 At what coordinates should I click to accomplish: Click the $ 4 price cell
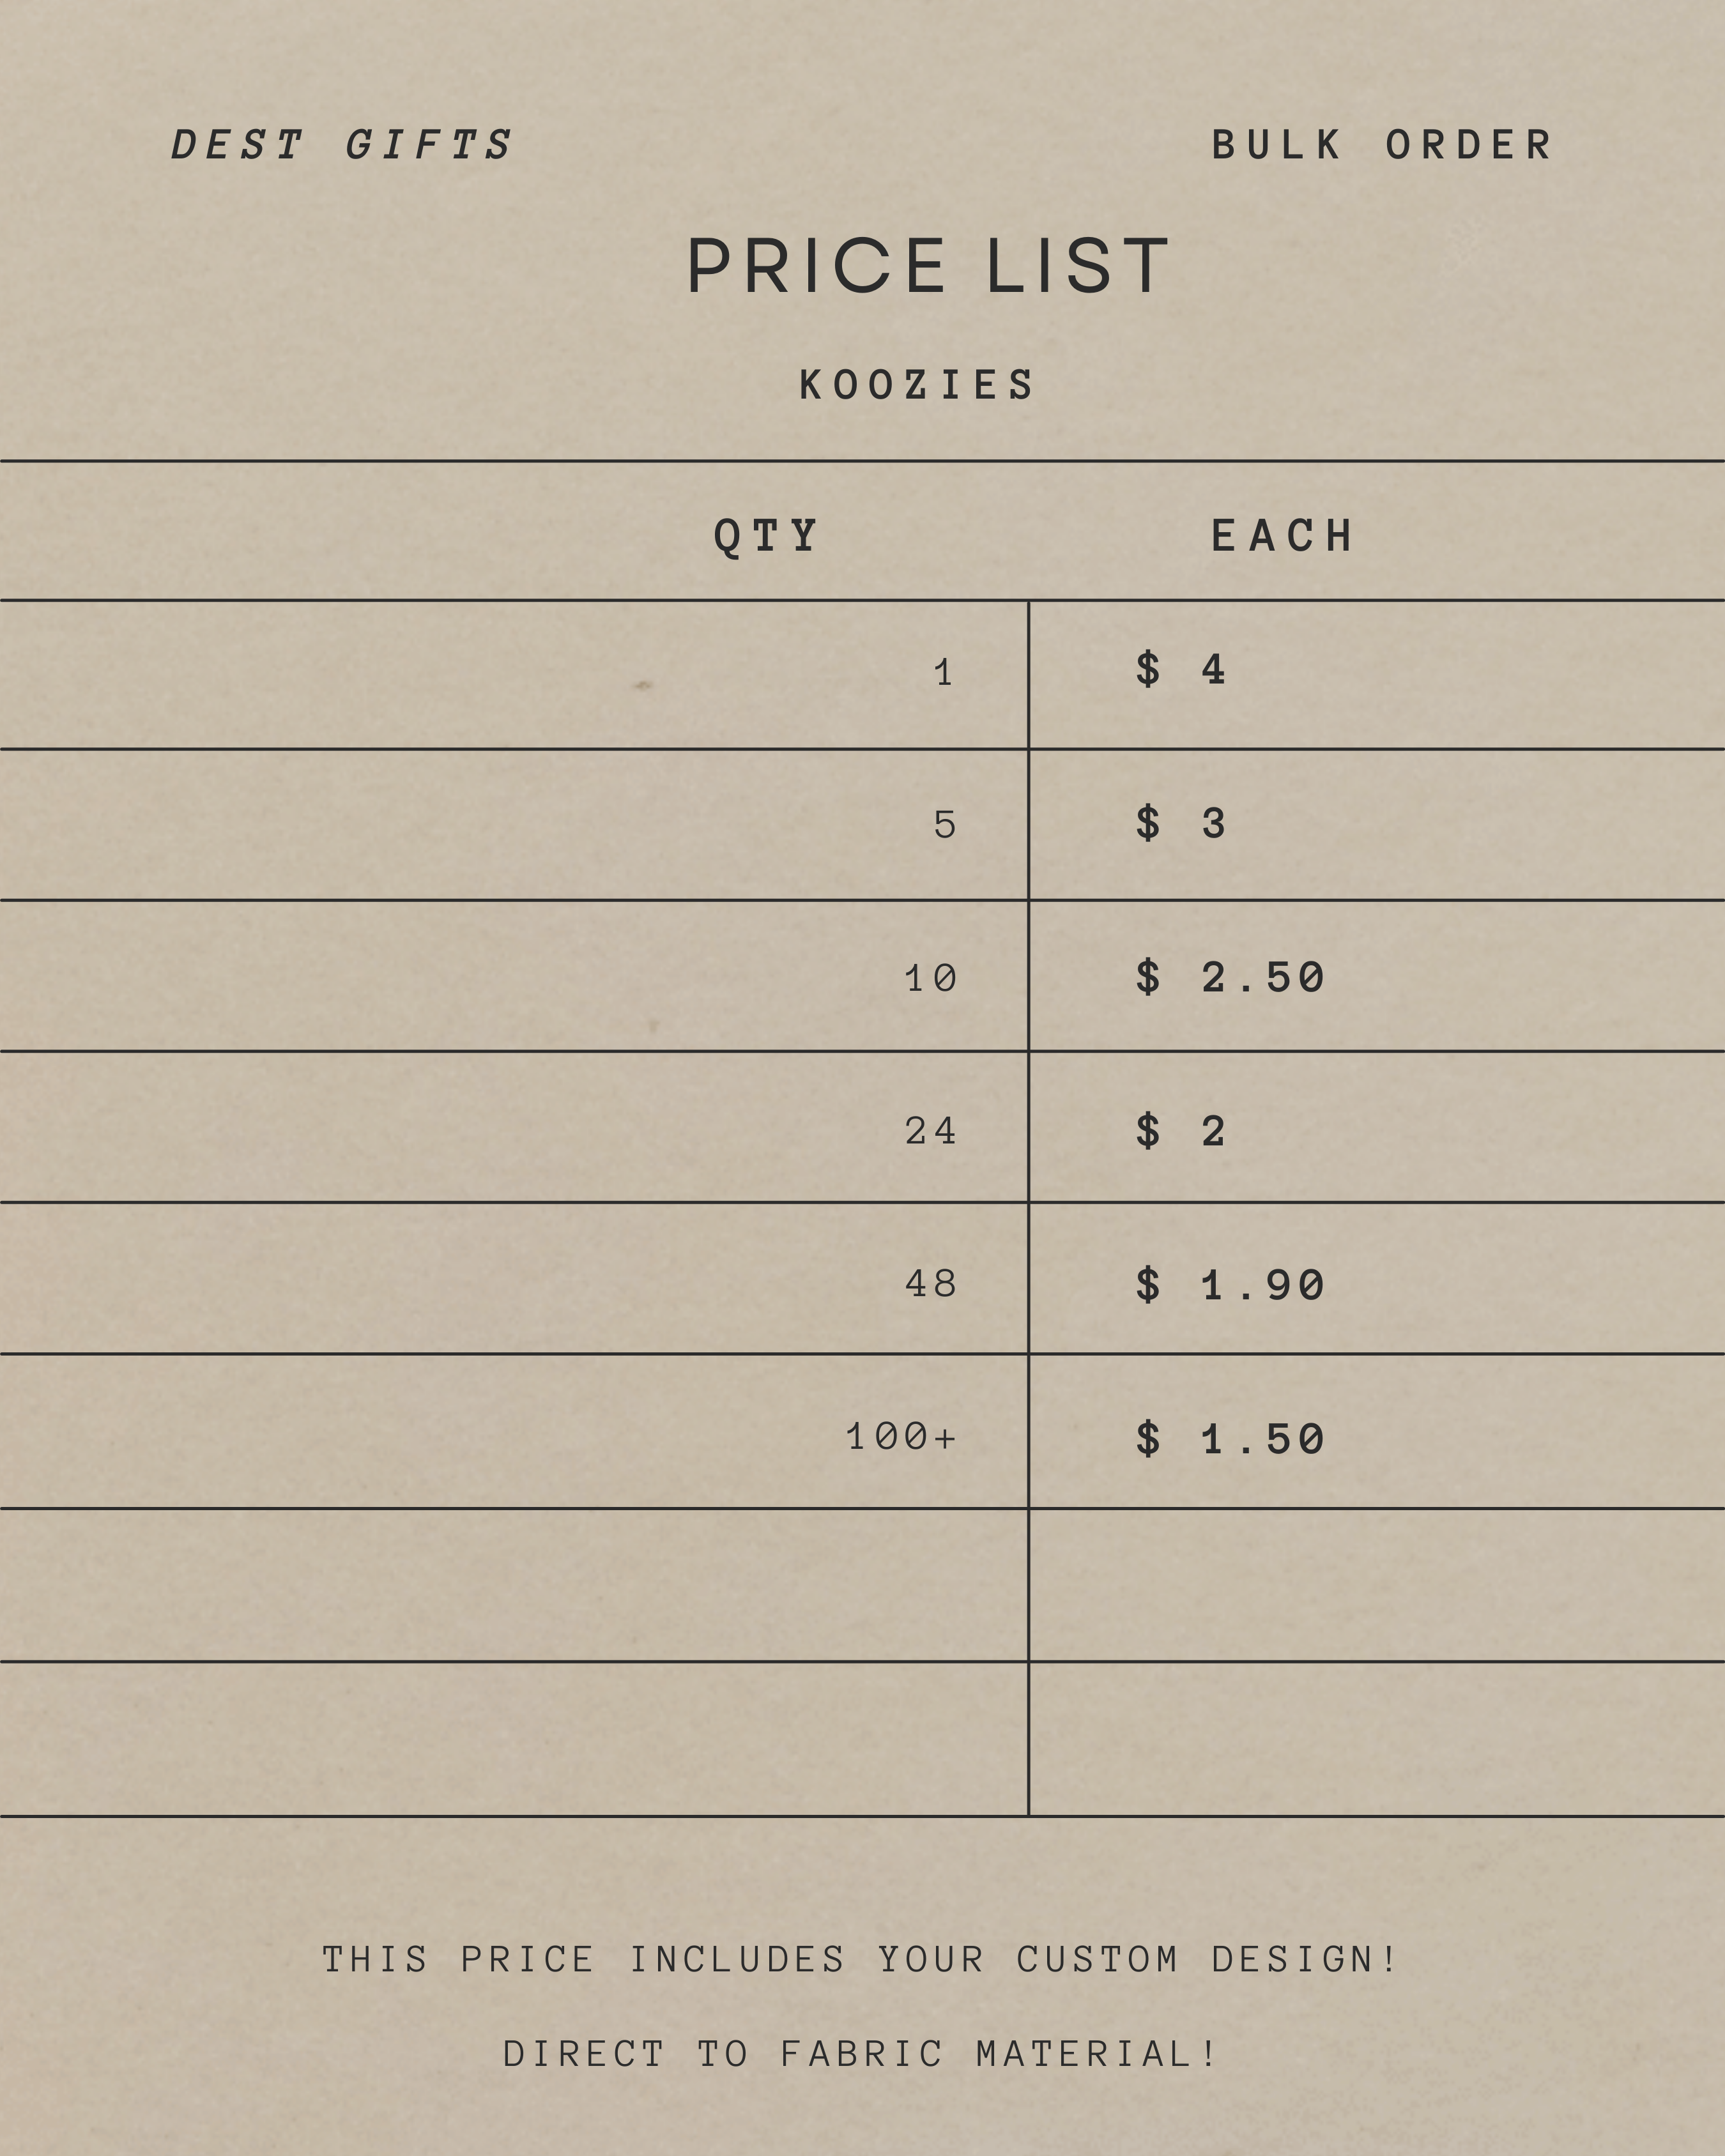tap(1180, 669)
